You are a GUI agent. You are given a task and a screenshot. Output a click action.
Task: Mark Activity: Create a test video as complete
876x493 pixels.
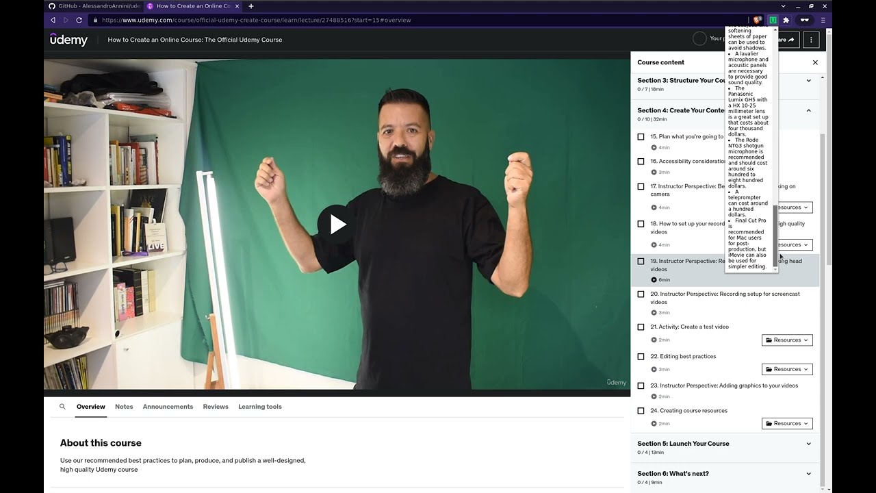point(641,327)
